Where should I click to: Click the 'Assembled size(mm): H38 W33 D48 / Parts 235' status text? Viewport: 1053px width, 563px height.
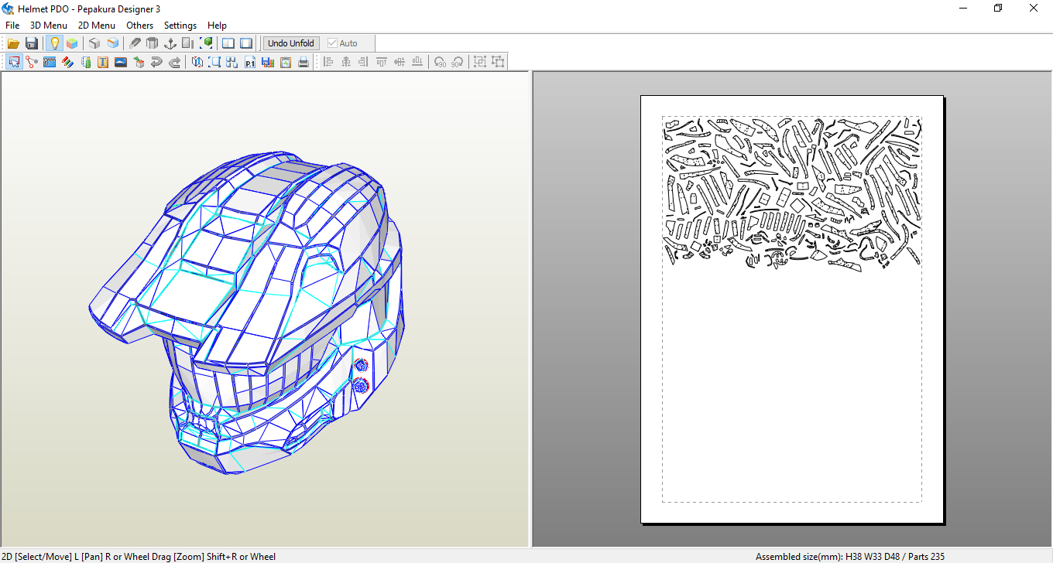850,556
